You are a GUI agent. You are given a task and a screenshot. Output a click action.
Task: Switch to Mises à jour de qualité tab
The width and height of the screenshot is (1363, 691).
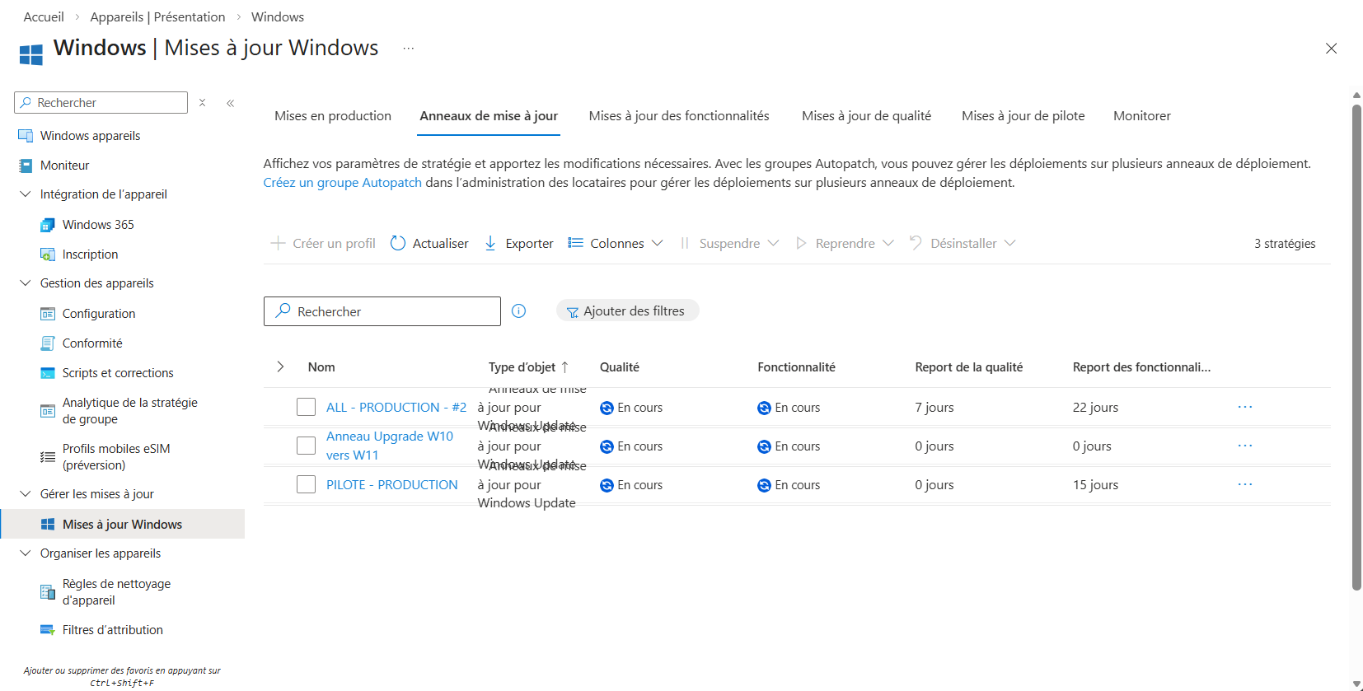tap(866, 116)
